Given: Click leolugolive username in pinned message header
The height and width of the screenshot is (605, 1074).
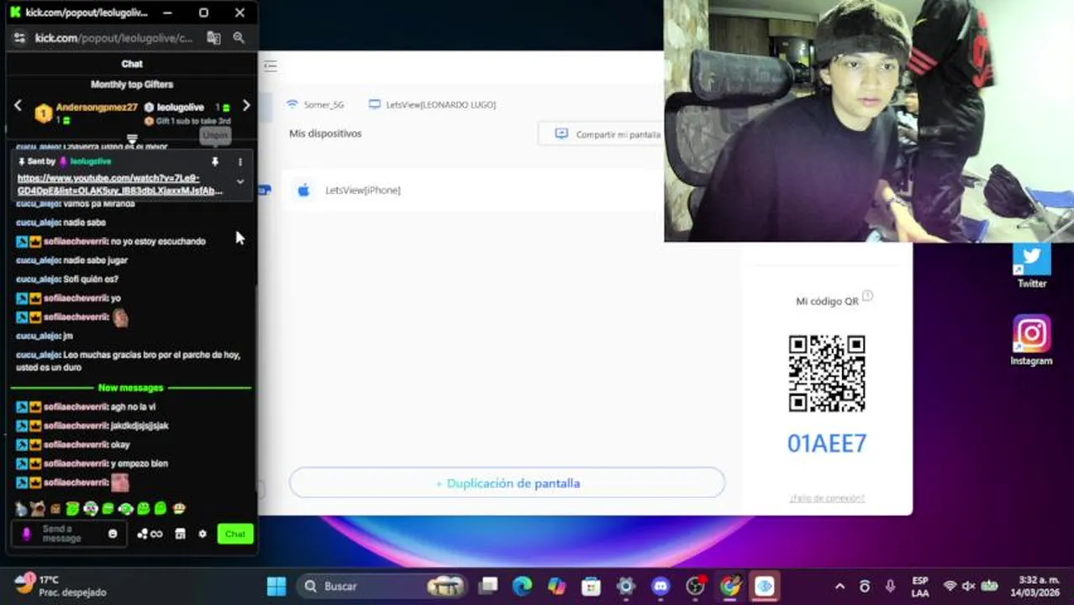Looking at the screenshot, I should coord(90,161).
